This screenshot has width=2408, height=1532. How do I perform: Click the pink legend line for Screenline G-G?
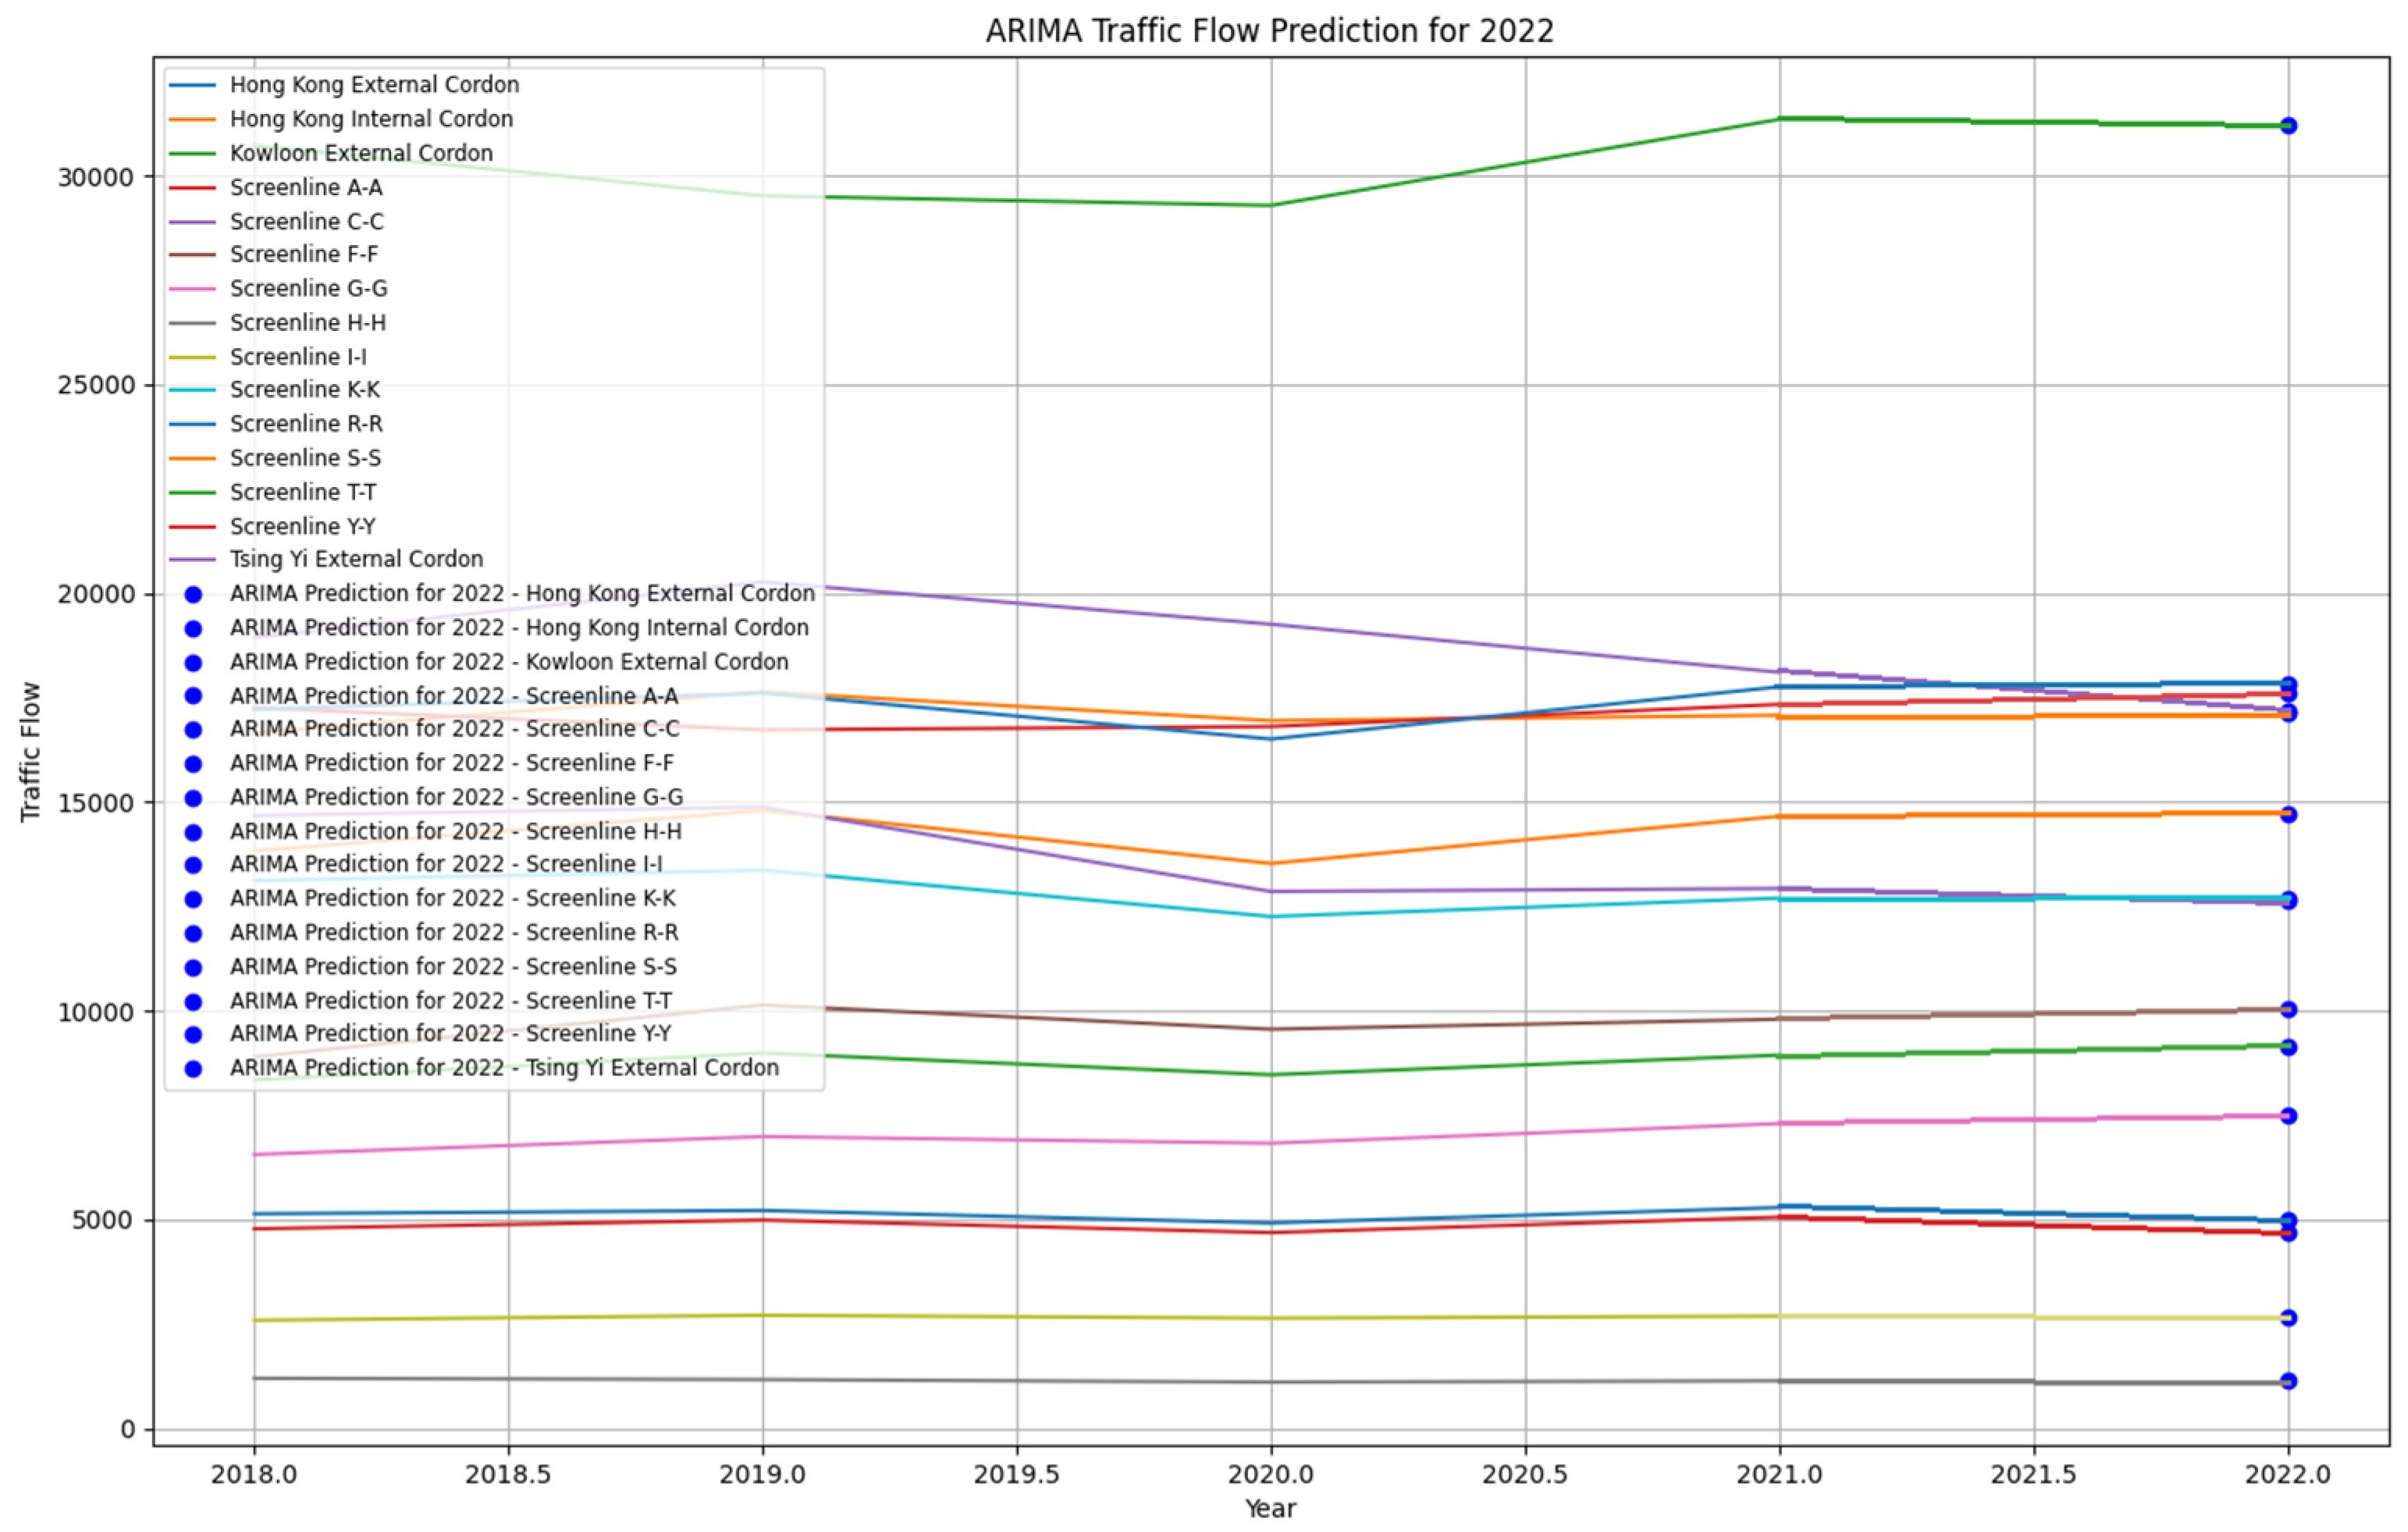click(x=192, y=289)
